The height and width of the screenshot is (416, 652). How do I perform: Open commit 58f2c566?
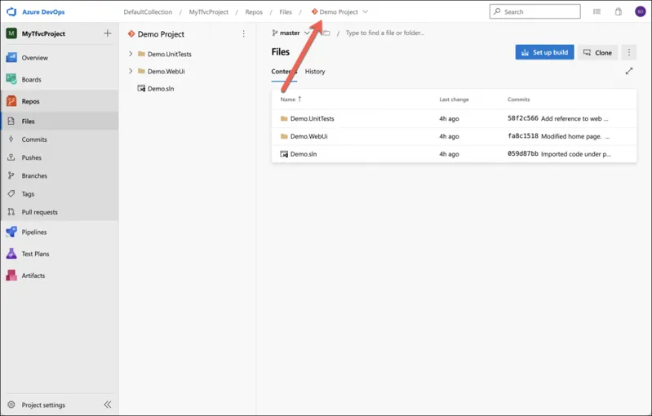point(523,118)
